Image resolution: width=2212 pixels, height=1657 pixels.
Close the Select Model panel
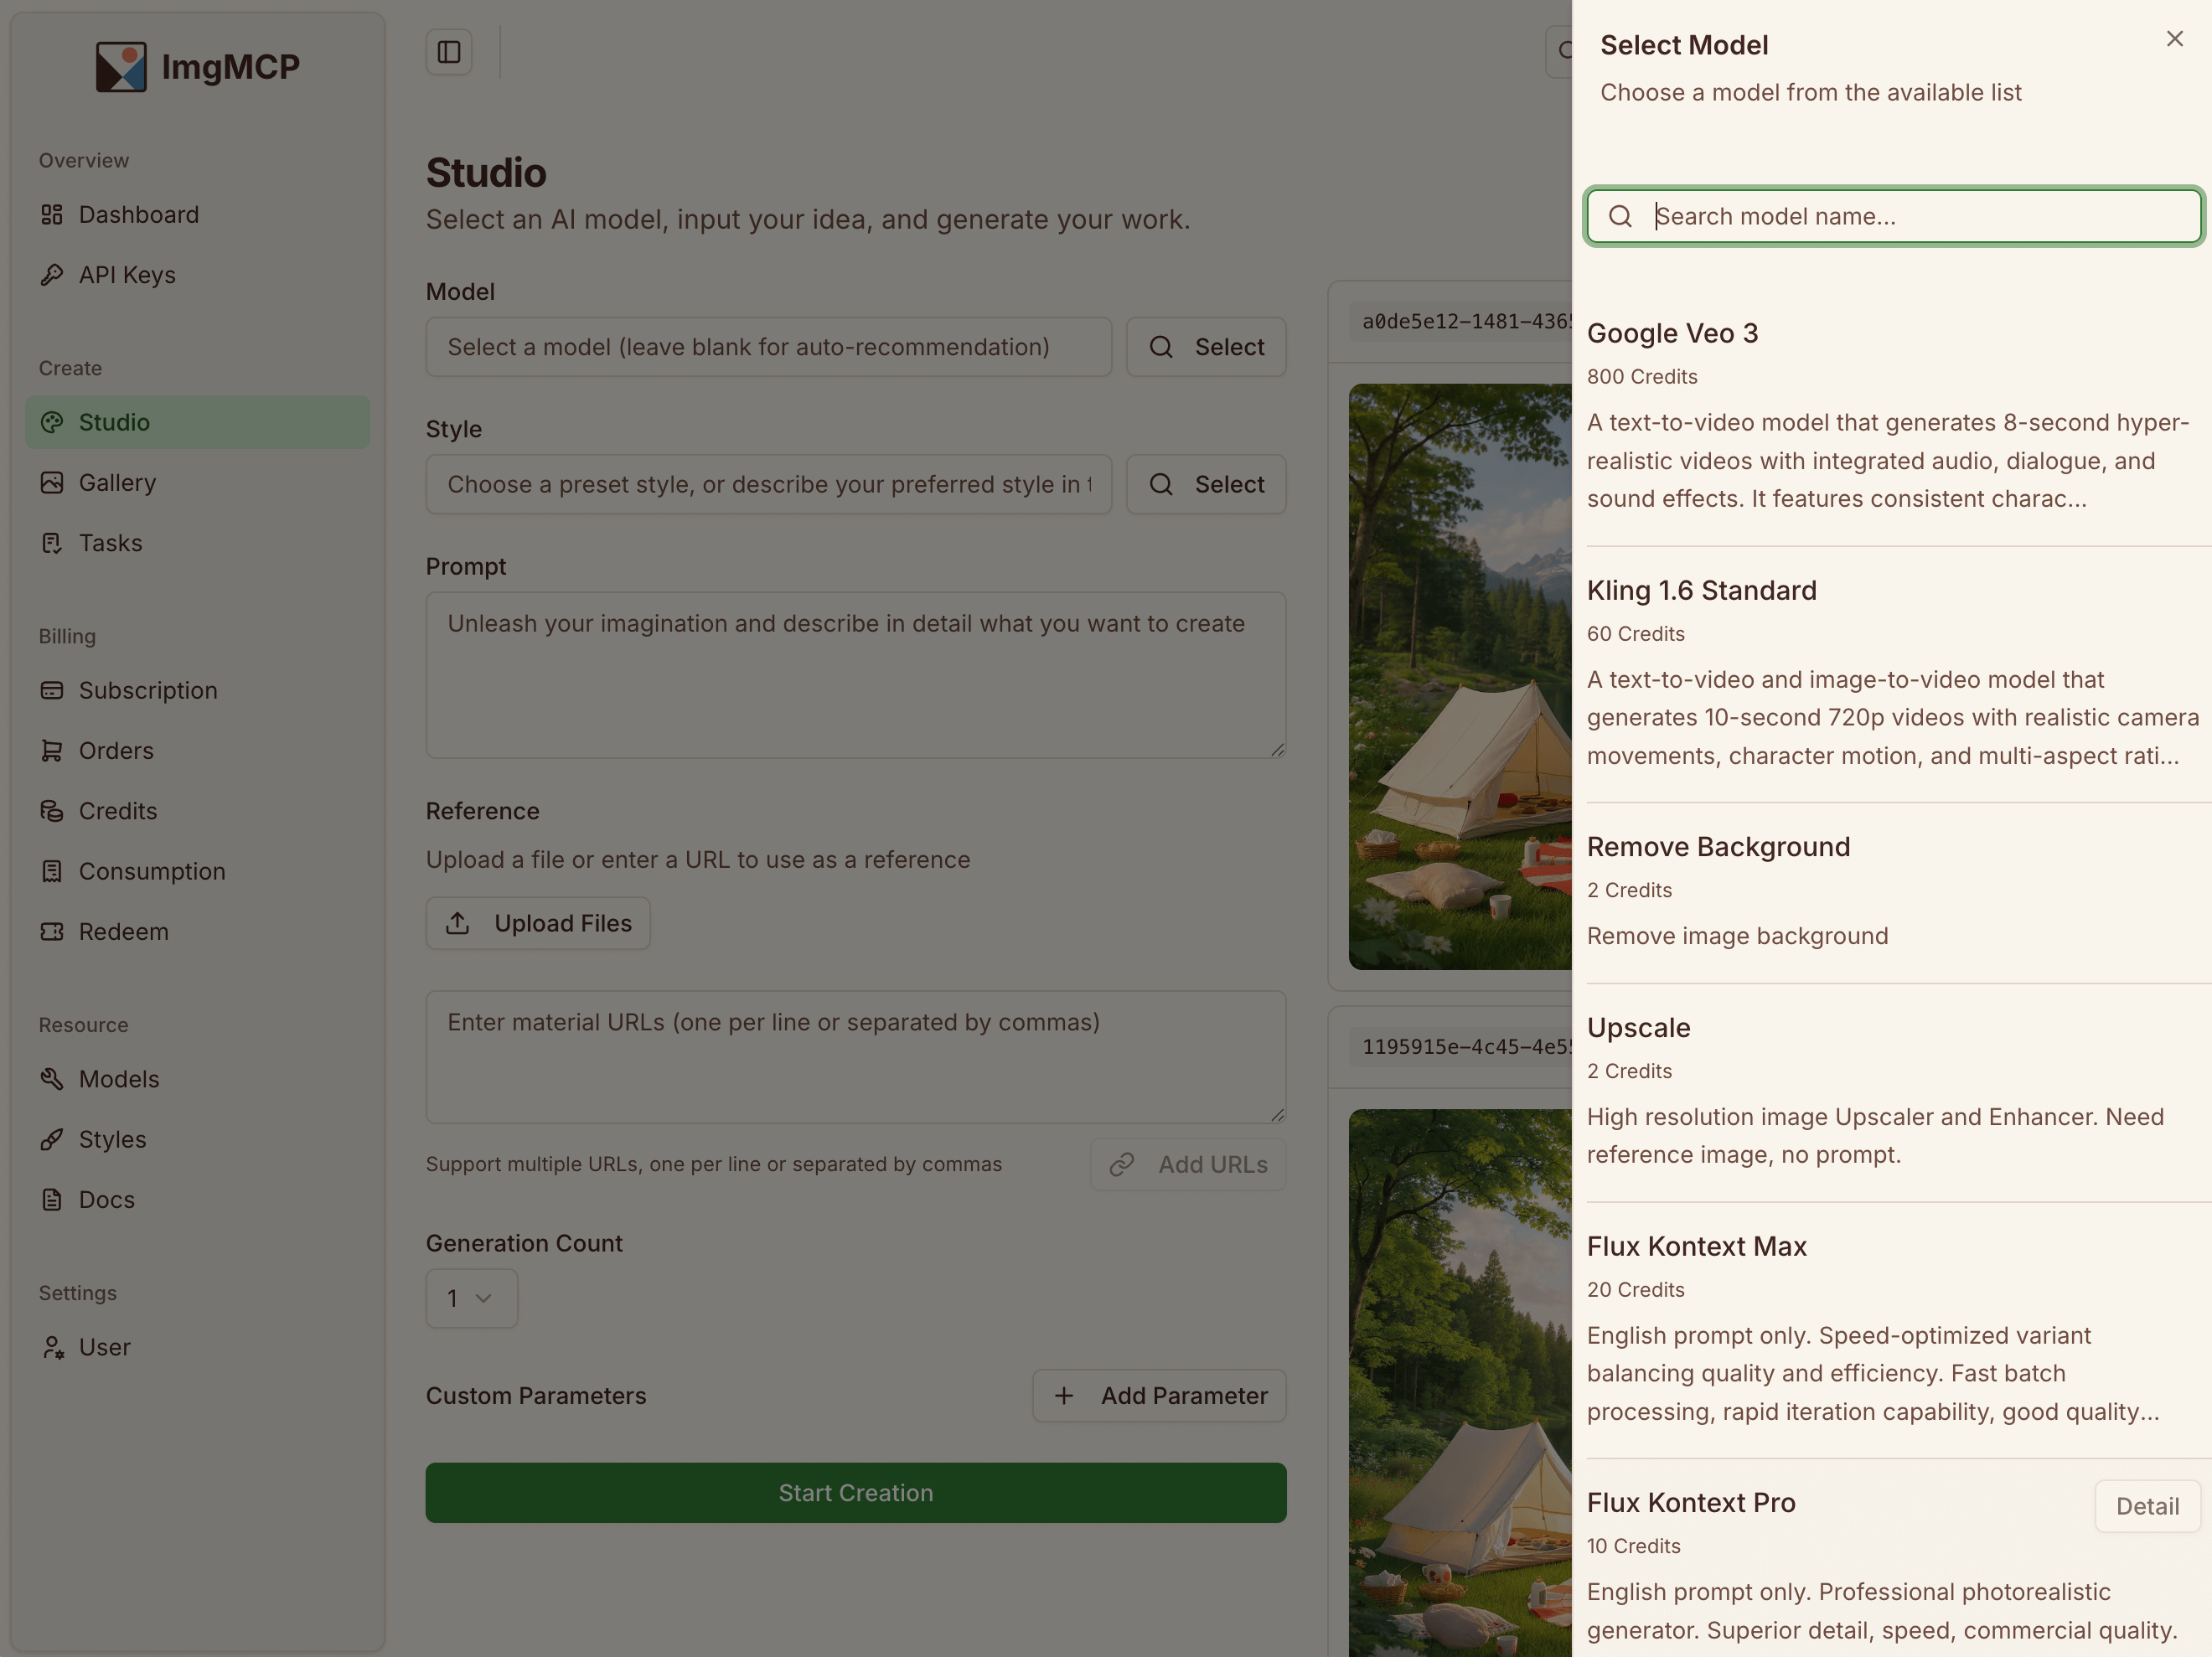click(x=2174, y=39)
